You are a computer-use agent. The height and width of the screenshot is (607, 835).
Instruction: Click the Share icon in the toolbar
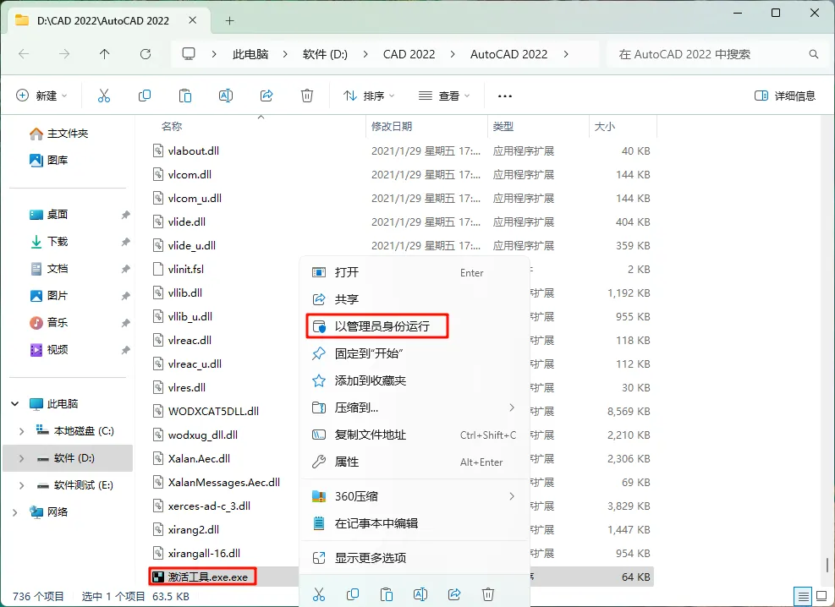coord(266,96)
